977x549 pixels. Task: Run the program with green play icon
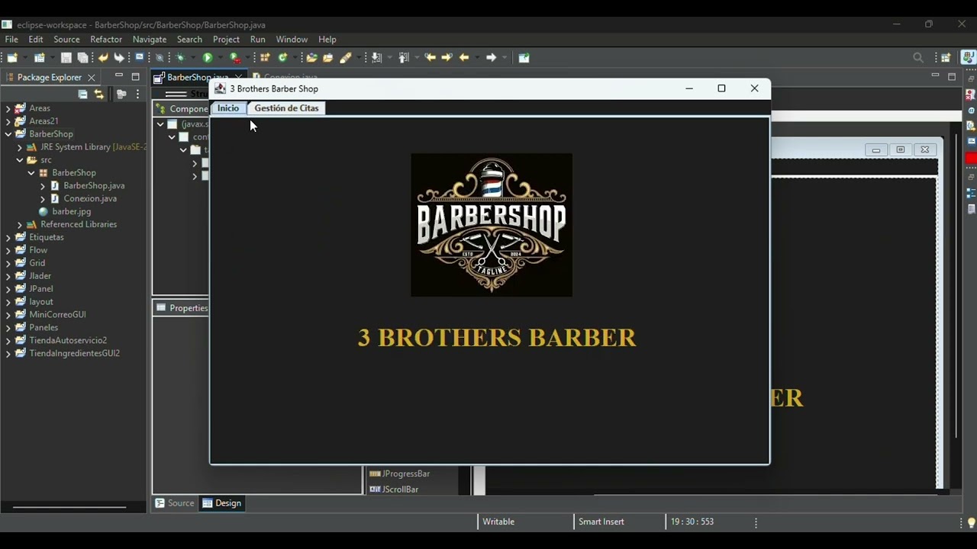[x=208, y=57]
